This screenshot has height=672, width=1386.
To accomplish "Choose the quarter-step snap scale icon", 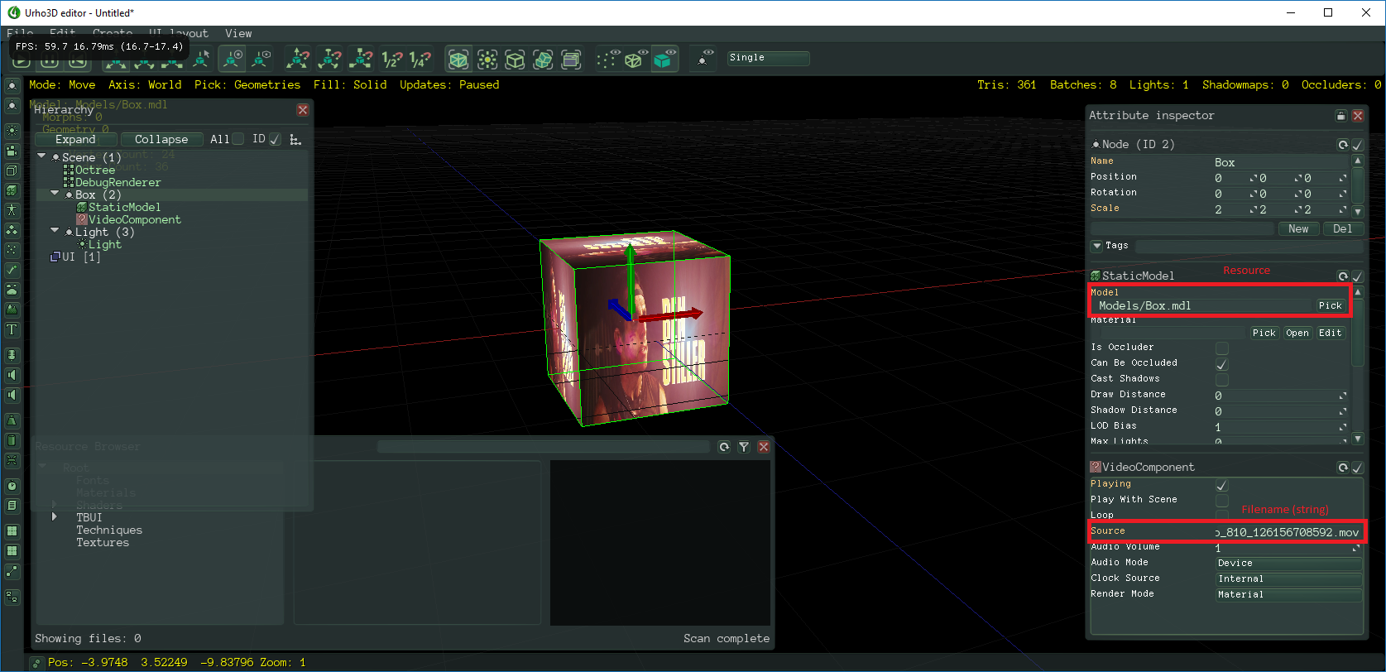I will (420, 59).
